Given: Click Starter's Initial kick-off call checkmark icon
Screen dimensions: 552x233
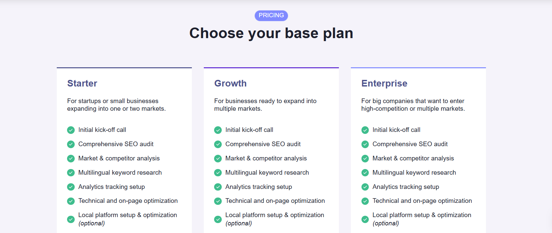Looking at the screenshot, I should point(71,130).
